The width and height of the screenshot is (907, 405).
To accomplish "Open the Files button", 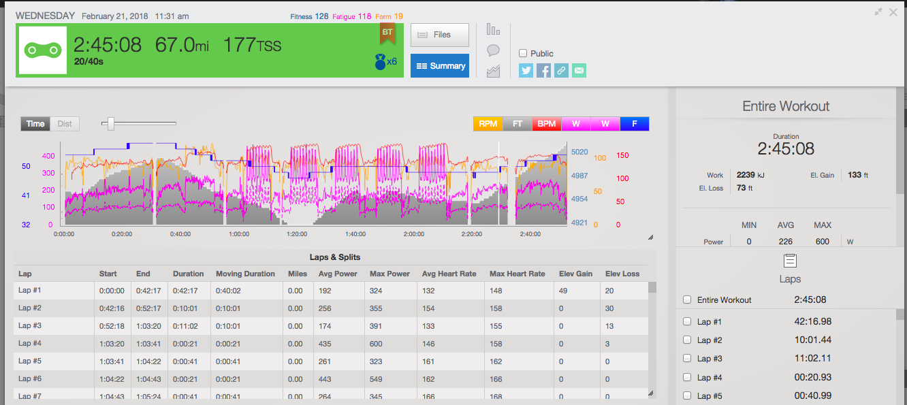I will (x=439, y=35).
